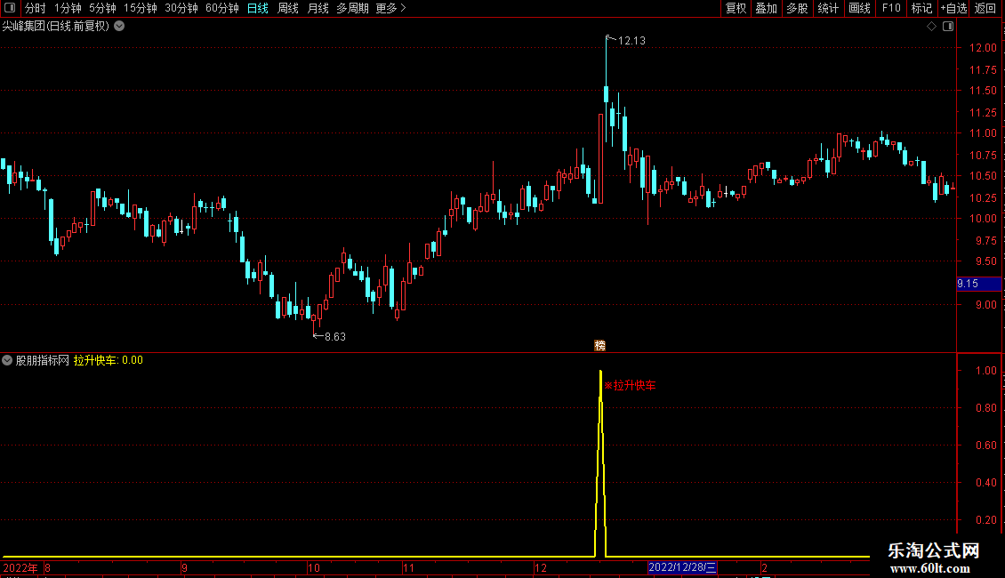The image size is (1005, 578).
Task: Click the 2022年 label on time axis
Action: pyautogui.click(x=20, y=567)
